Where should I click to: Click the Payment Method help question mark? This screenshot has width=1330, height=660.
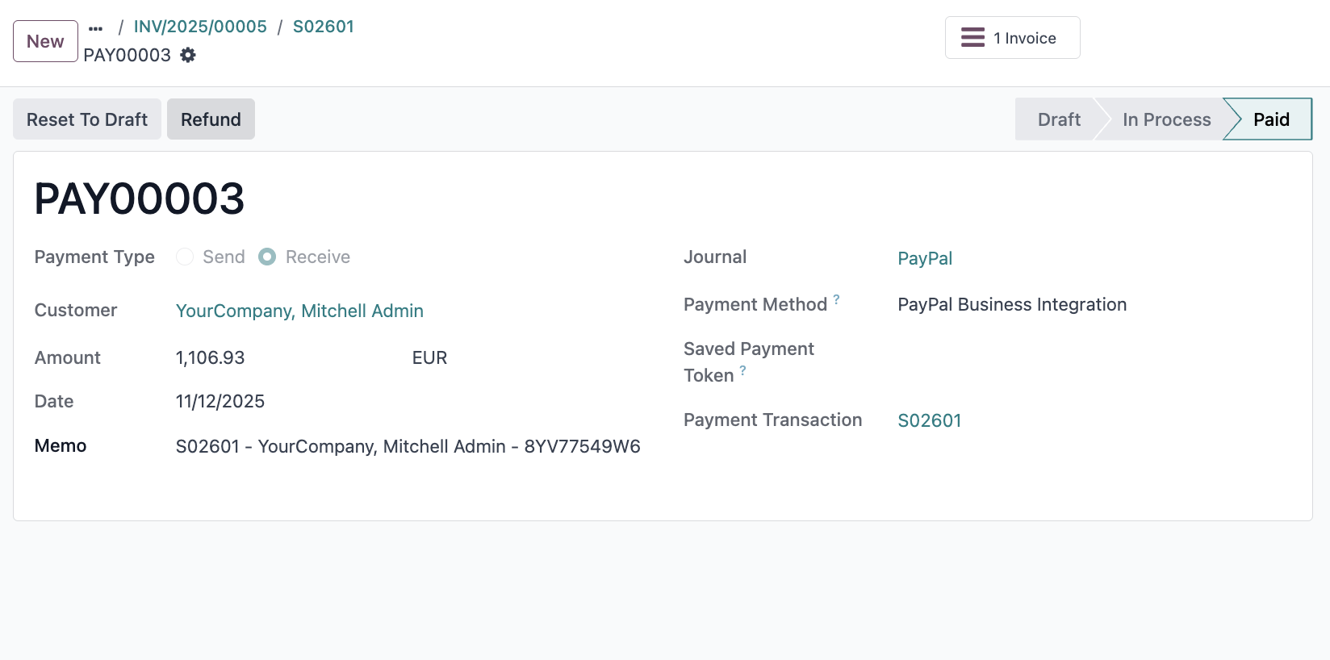coord(837,299)
